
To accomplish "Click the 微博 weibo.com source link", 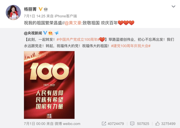I will click(x=67, y=124).
